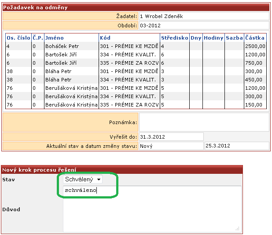Select row with 335 - PRÉMIE ZA ROZV for Bartošek
Viewport: 272px width, 235px height.
coord(136,63)
